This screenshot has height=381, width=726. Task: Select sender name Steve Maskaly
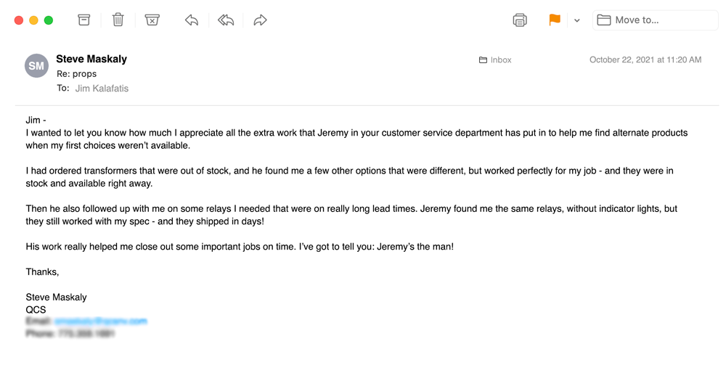pyautogui.click(x=91, y=59)
